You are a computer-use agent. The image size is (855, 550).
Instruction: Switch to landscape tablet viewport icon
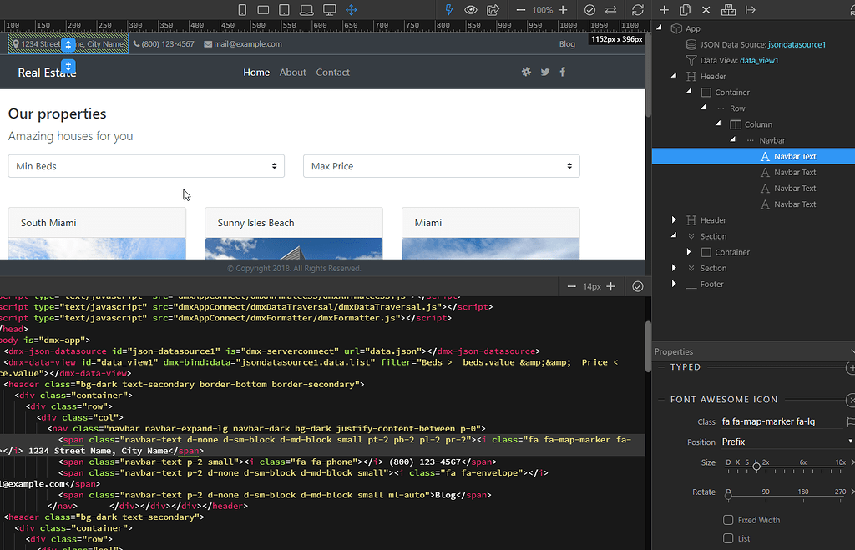pyautogui.click(x=263, y=10)
